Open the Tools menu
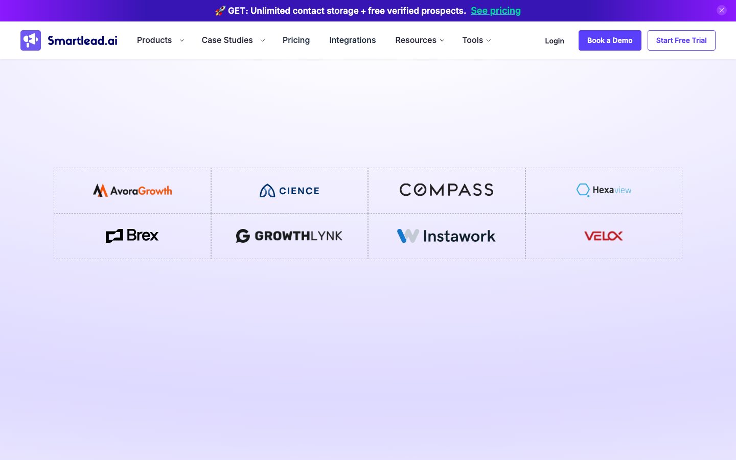 472,40
